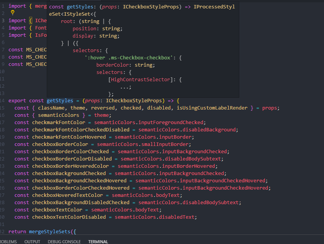The height and width of the screenshot is (244, 324).
Task: Click theme at the end of line 16
Action: pos(101,115)
